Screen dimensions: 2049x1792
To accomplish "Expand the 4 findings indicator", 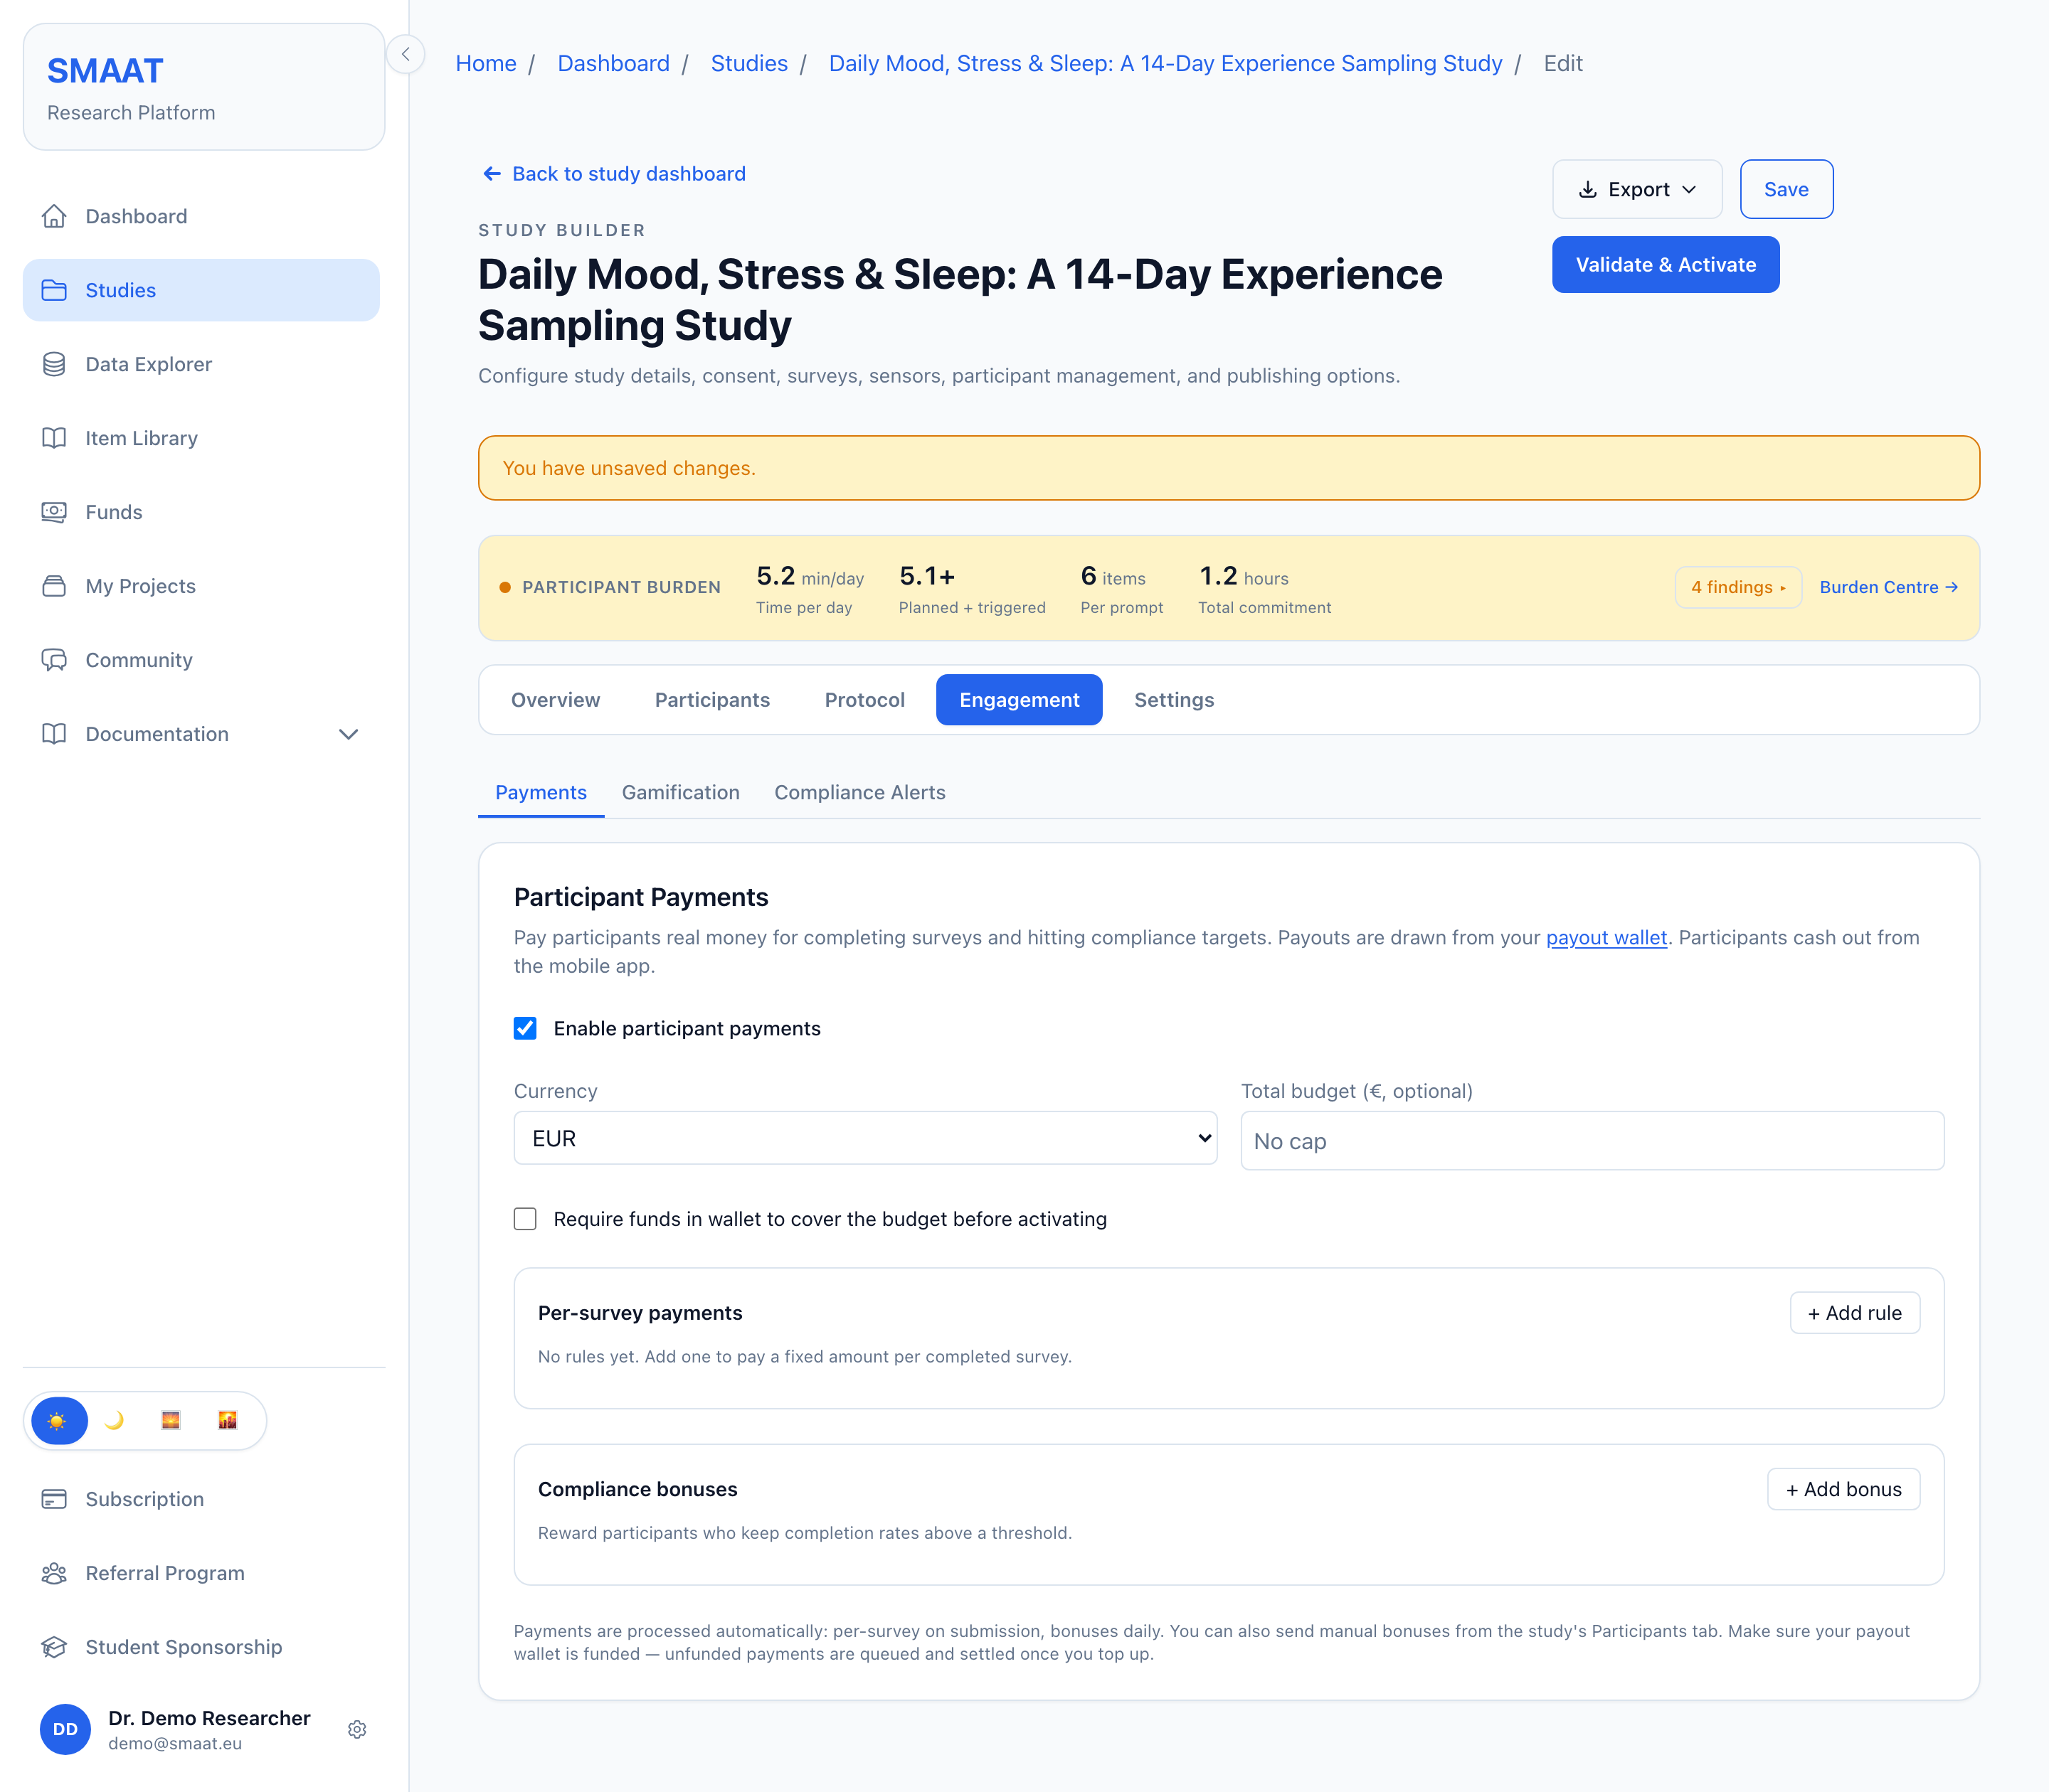I will (1738, 587).
